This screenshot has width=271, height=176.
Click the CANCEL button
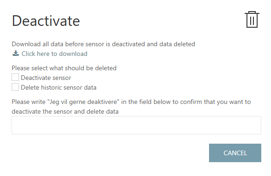coord(235,153)
